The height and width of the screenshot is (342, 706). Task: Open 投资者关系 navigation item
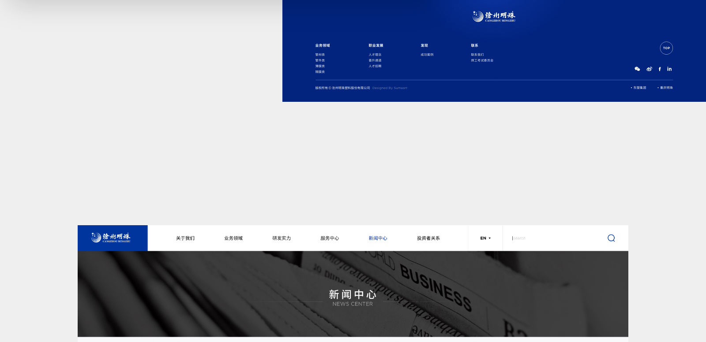click(428, 238)
